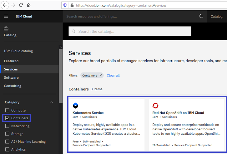
Task: Click the Services page heading
Action: 80,53
